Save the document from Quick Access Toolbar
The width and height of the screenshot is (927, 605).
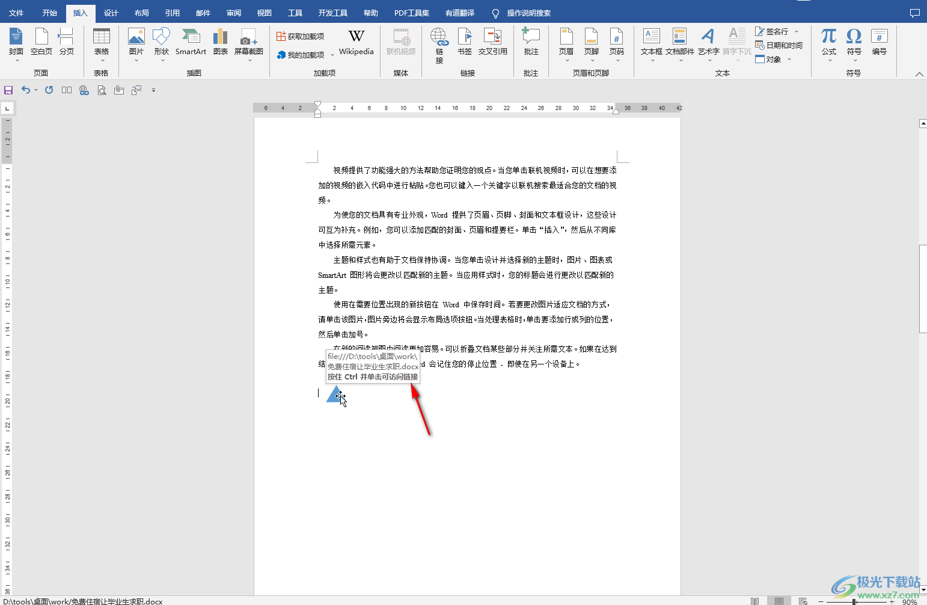click(8, 90)
